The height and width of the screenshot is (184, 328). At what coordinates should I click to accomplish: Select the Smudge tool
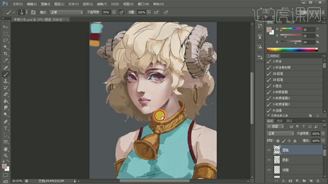[x=6, y=108]
